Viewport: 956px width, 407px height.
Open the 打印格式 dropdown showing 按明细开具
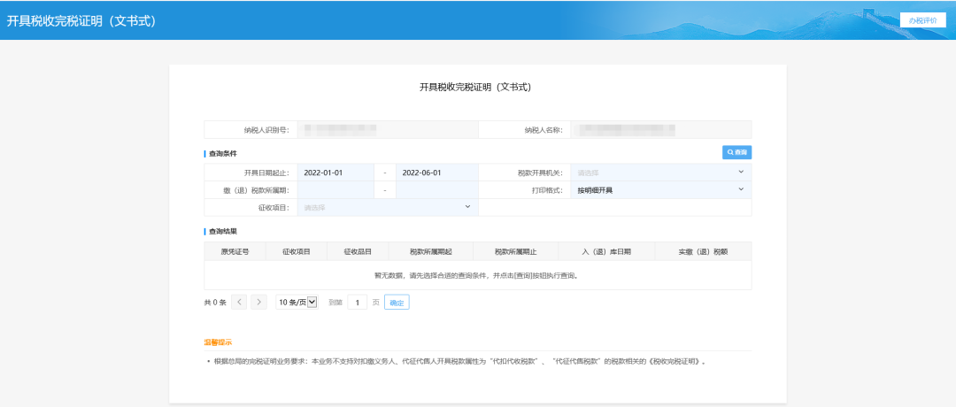(x=659, y=190)
